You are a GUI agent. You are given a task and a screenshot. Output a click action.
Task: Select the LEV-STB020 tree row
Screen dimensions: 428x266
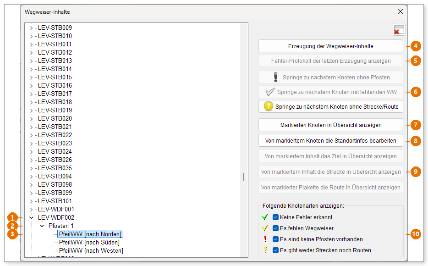(x=55, y=118)
